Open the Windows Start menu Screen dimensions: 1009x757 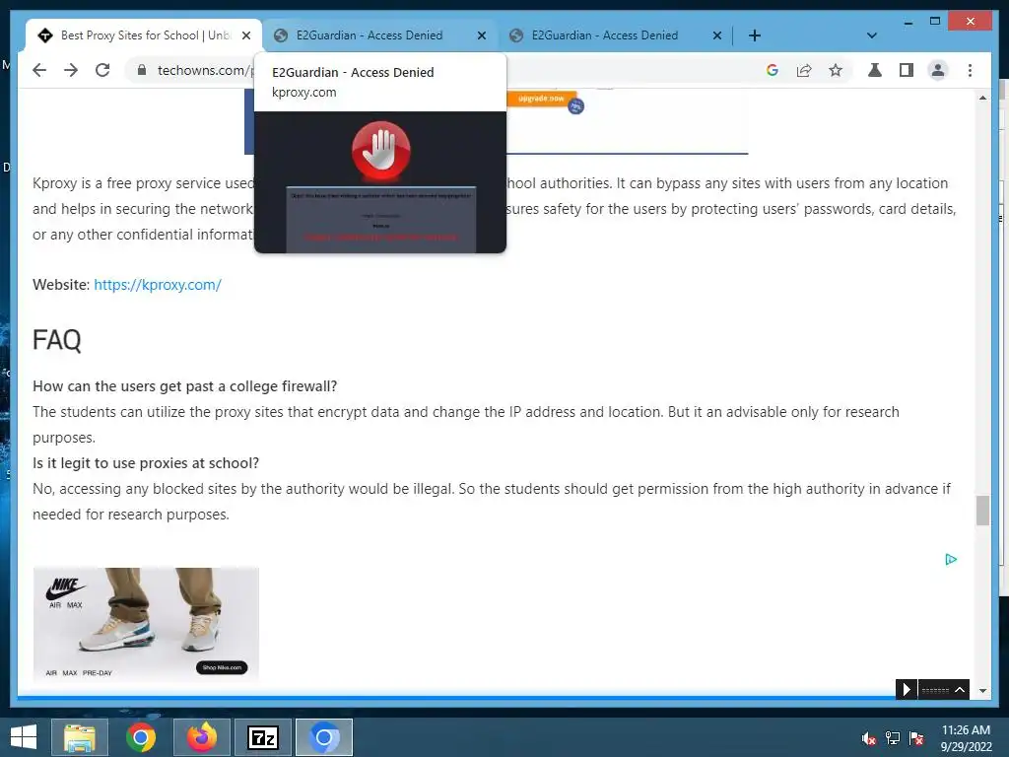pos(24,737)
